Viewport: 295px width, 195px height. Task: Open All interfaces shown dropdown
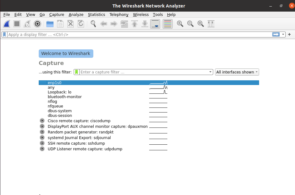(237, 72)
